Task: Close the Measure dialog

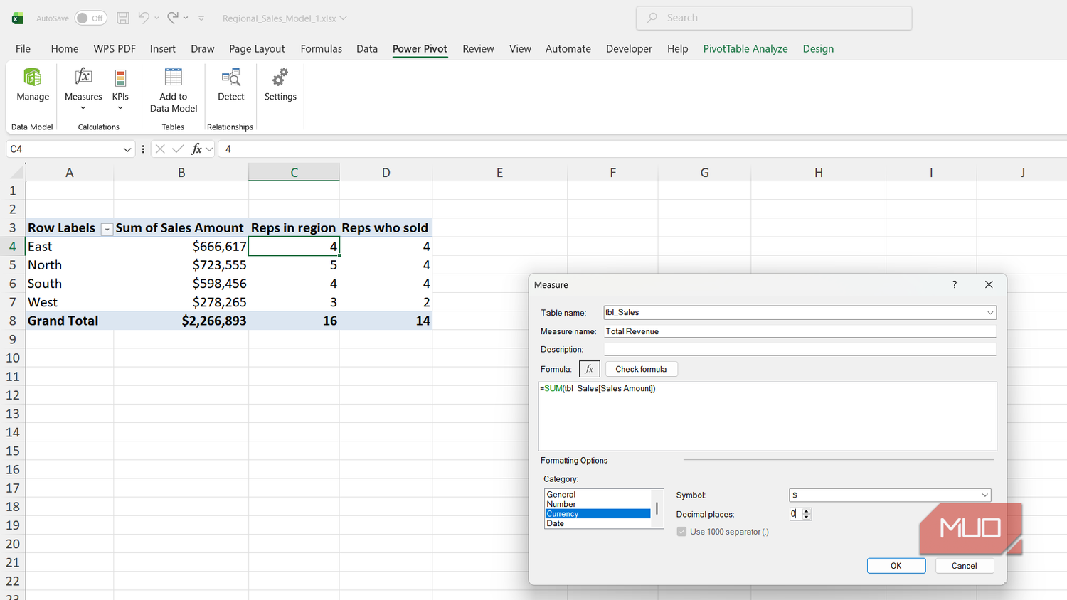Action: (989, 284)
